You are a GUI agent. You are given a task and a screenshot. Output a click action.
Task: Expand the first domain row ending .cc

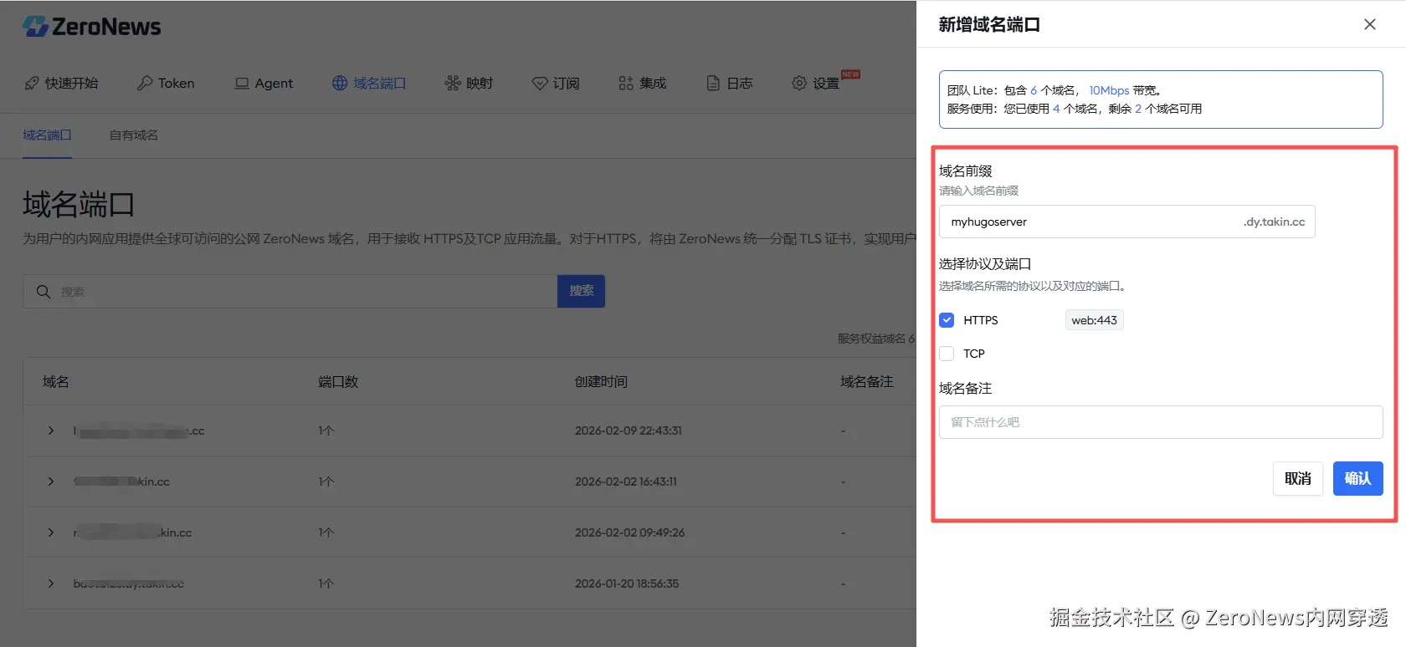[50, 430]
